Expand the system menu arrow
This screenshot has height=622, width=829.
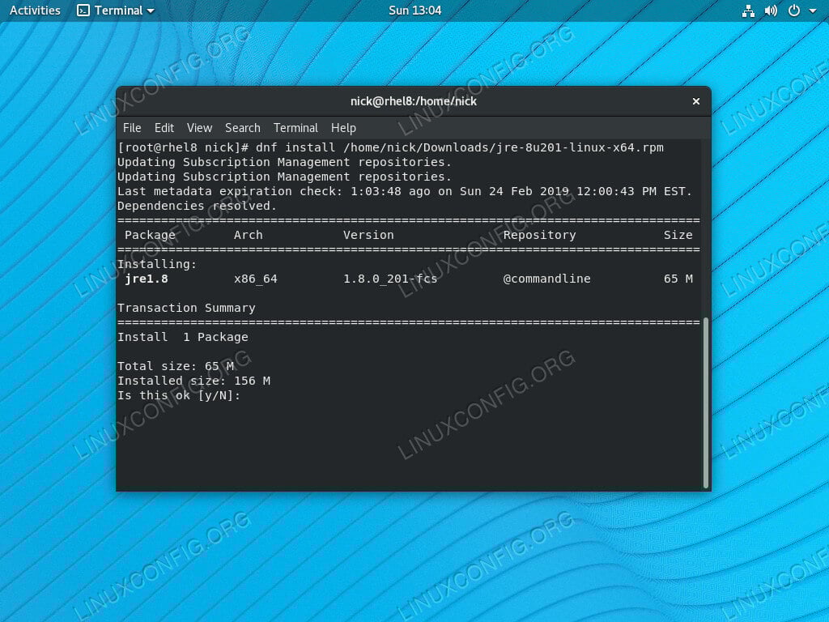[813, 11]
